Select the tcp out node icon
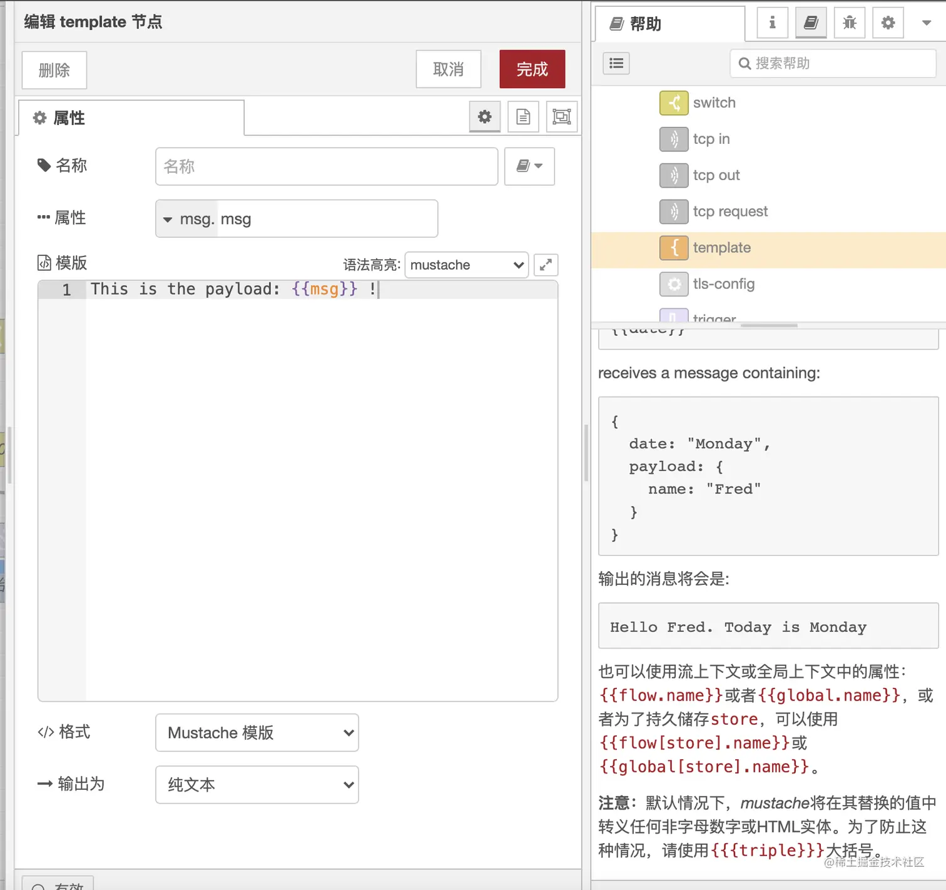 tap(674, 175)
